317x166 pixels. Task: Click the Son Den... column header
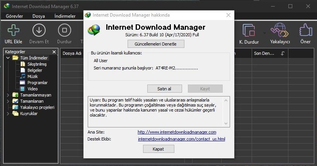point(270,53)
